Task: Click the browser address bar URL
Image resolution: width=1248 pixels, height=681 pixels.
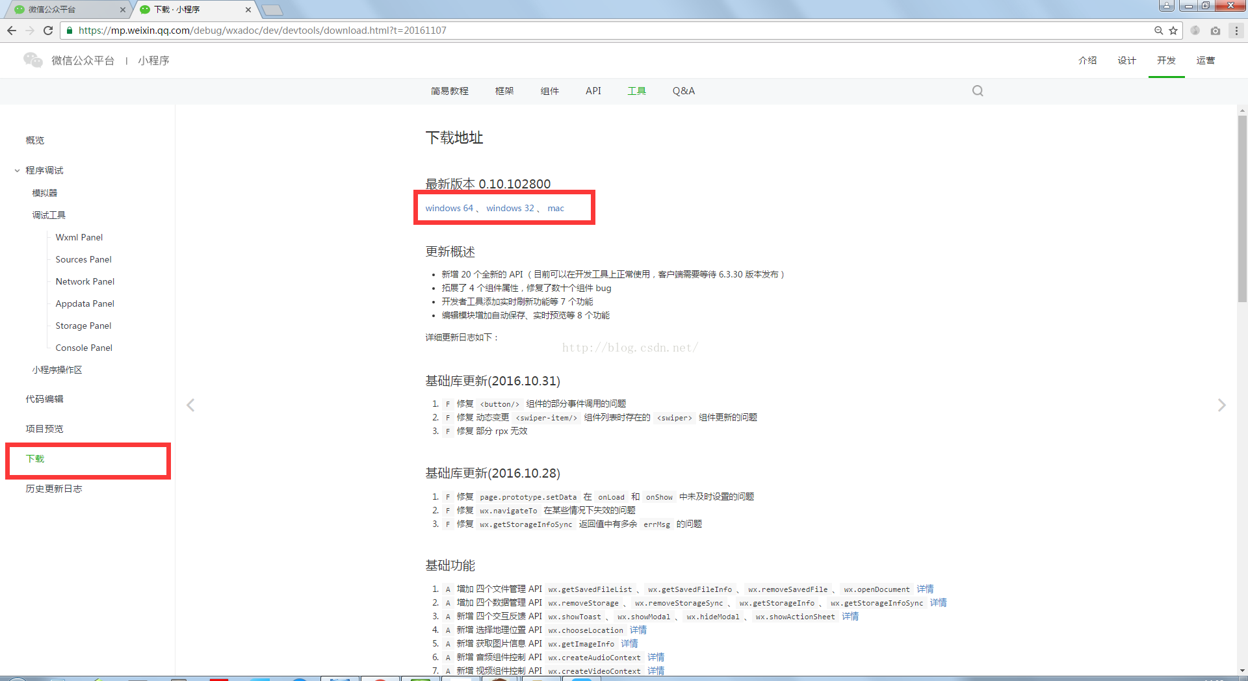Action: pos(263,31)
